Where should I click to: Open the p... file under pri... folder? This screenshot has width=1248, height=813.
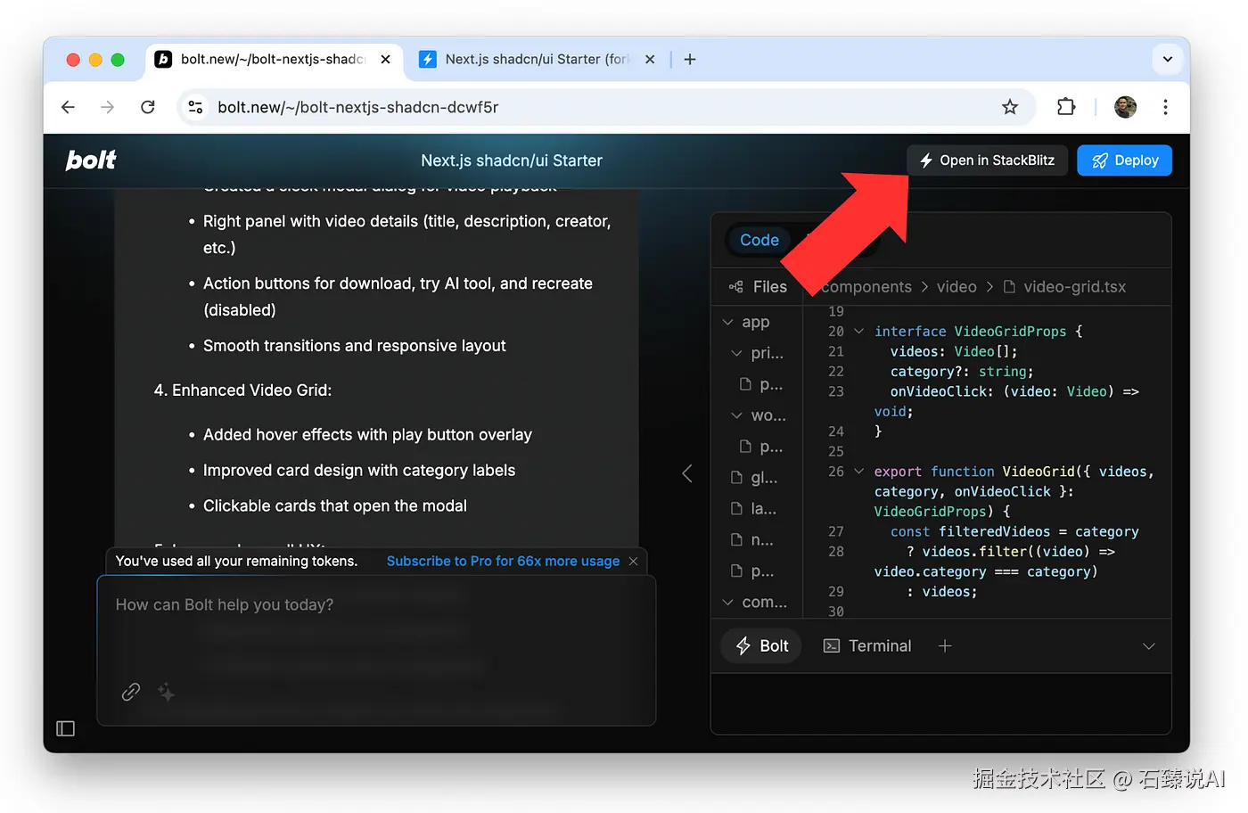[761, 384]
